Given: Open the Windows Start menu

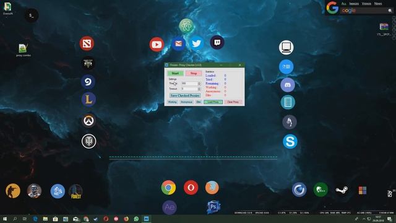Looking at the screenshot, I should [x=4, y=219].
